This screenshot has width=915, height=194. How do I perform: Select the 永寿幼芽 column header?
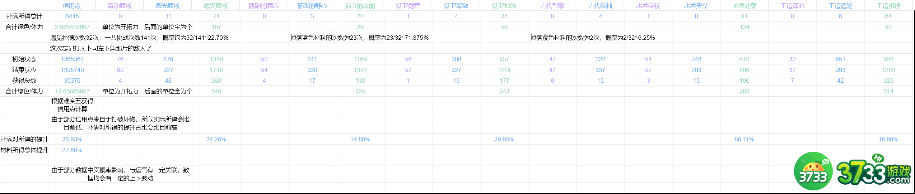pyautogui.click(x=744, y=6)
